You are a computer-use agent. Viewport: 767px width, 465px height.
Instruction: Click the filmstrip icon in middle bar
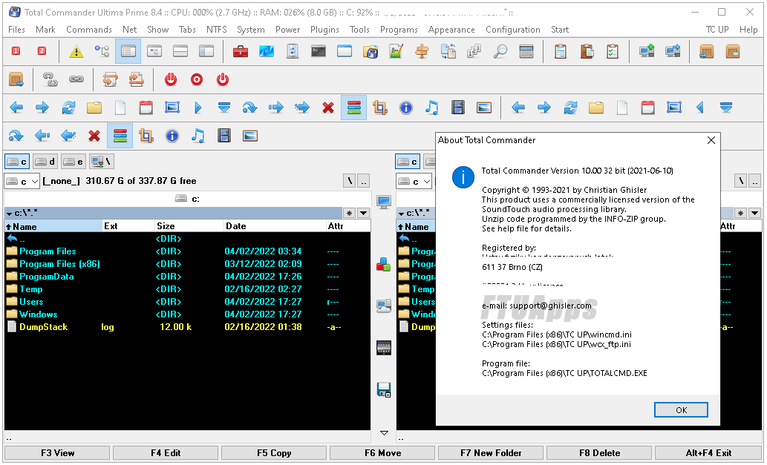tap(384, 348)
